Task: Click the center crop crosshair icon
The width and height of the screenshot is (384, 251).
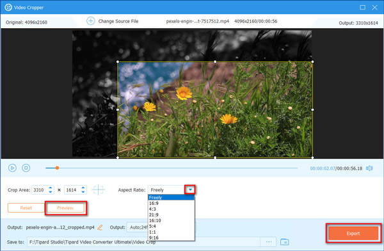Action: coord(98,190)
